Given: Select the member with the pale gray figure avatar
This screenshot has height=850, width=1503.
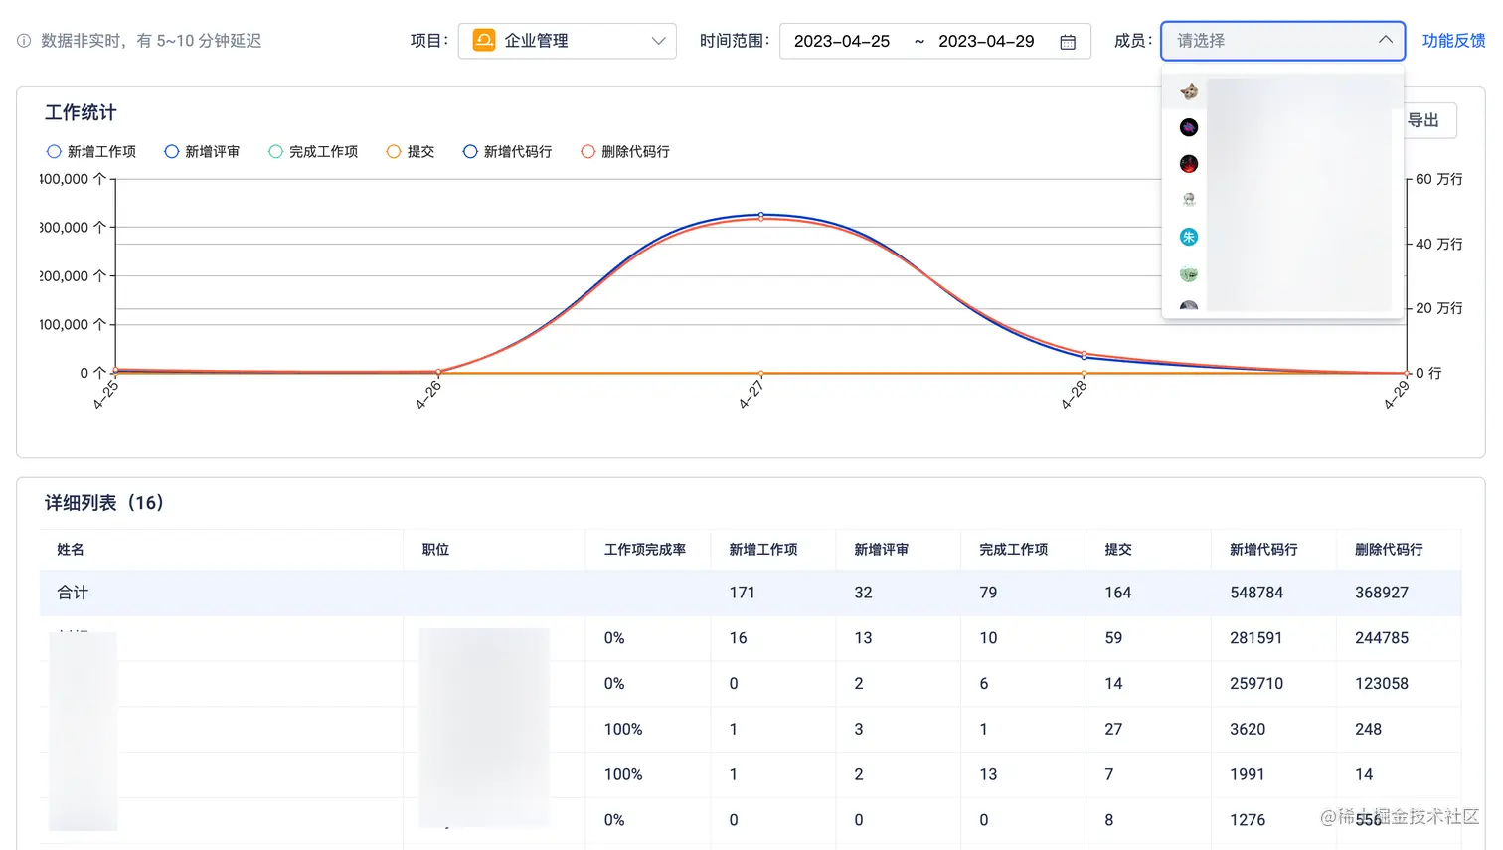Looking at the screenshot, I should point(1189,200).
